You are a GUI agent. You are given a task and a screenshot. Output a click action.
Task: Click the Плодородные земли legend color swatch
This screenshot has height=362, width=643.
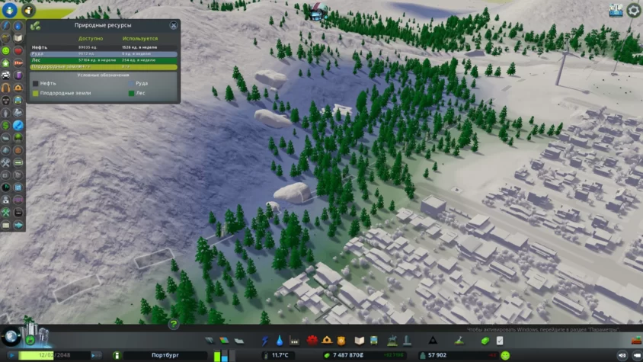click(36, 93)
